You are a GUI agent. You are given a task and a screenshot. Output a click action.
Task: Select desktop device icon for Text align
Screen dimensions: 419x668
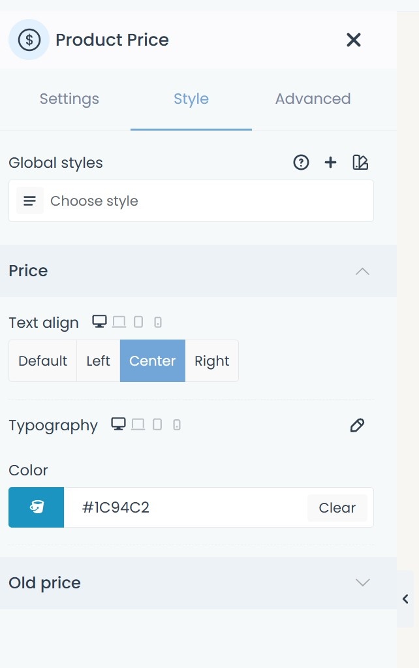[99, 321]
